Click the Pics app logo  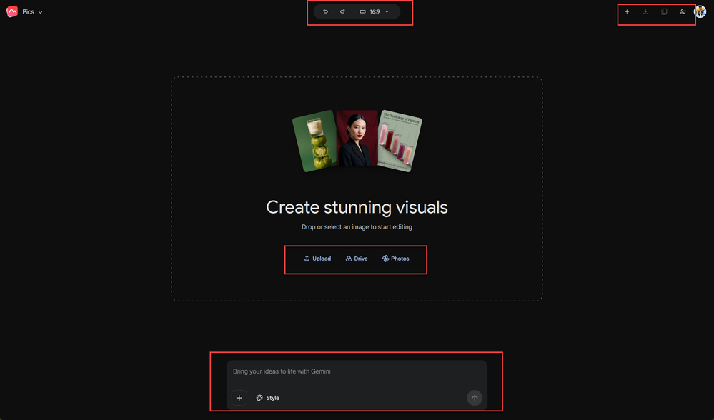[12, 12]
